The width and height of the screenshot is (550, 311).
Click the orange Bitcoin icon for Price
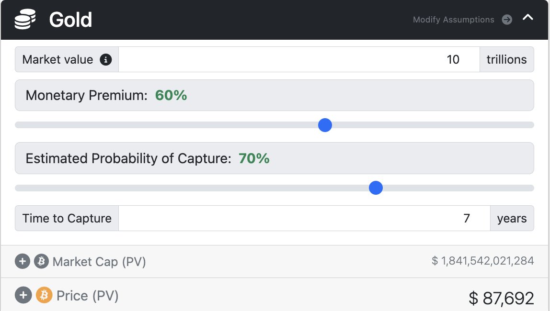pyautogui.click(x=44, y=295)
